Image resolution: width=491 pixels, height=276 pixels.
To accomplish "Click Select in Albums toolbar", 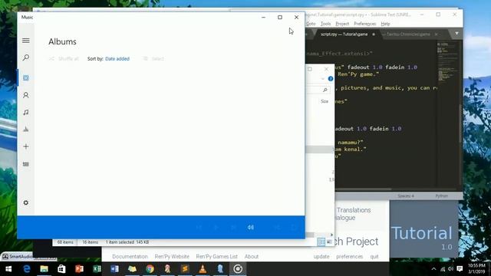I will tap(153, 59).
